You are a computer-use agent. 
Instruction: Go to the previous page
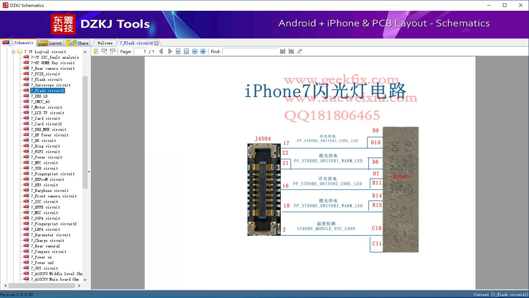161,51
